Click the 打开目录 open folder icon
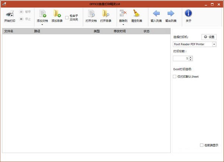The height and width of the screenshot is (162, 224). [x=106, y=14]
